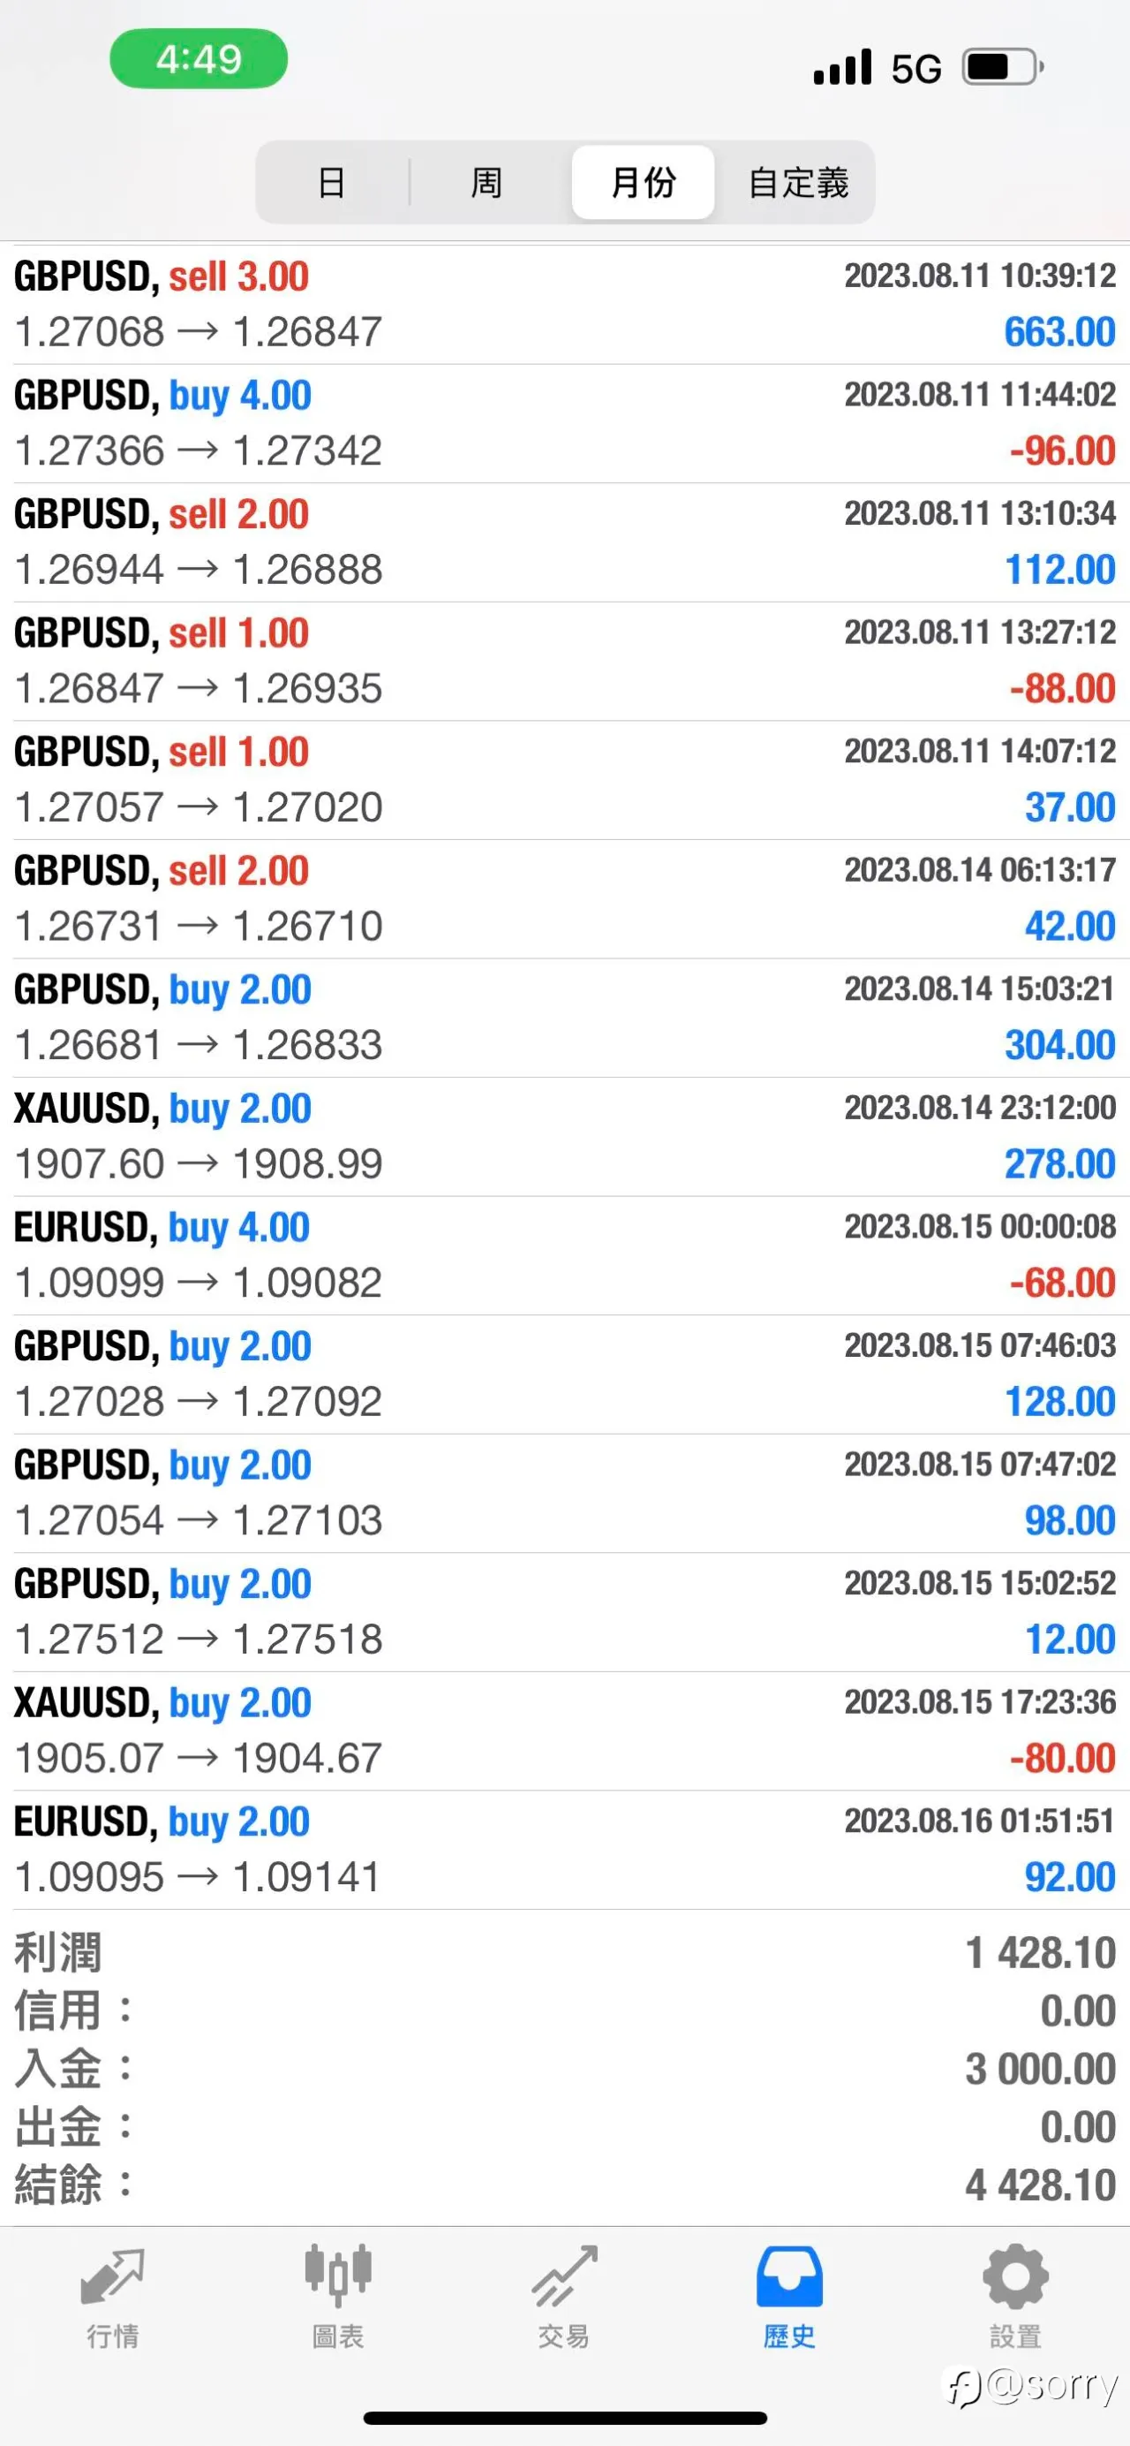The width and height of the screenshot is (1130, 2446).
Task: Open EURUSD buy 2.00 trade 92.00
Action: (x=564, y=1850)
